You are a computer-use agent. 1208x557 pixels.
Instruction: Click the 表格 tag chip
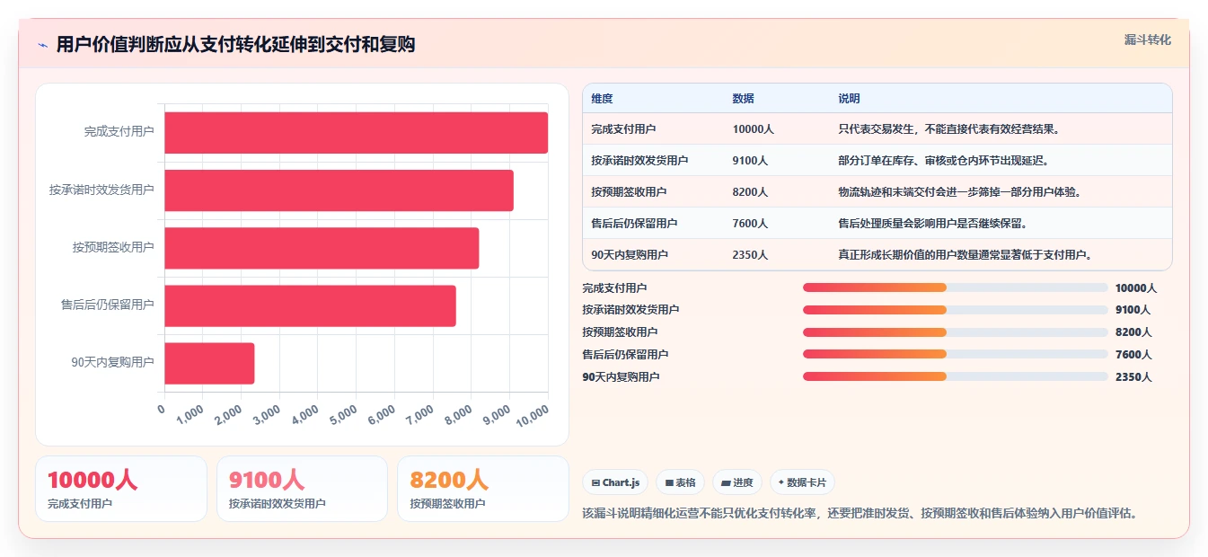tap(681, 482)
